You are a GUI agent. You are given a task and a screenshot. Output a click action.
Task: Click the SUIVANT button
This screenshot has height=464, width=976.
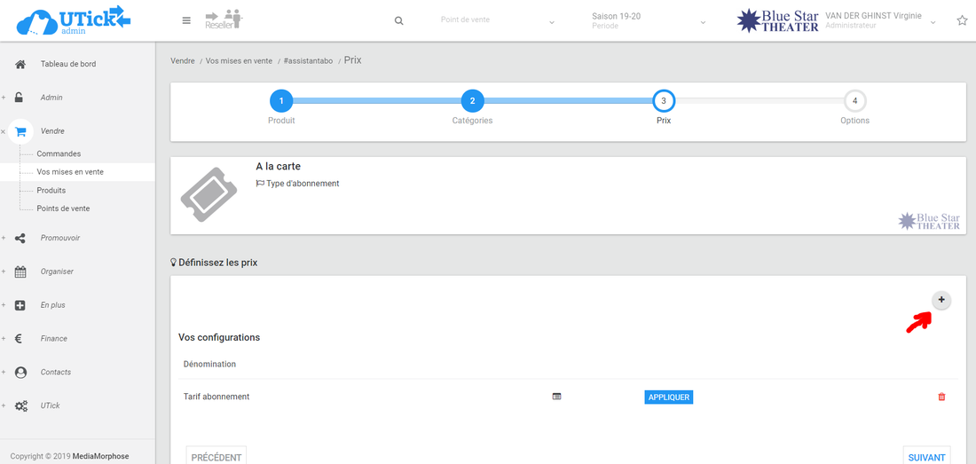tap(926, 457)
